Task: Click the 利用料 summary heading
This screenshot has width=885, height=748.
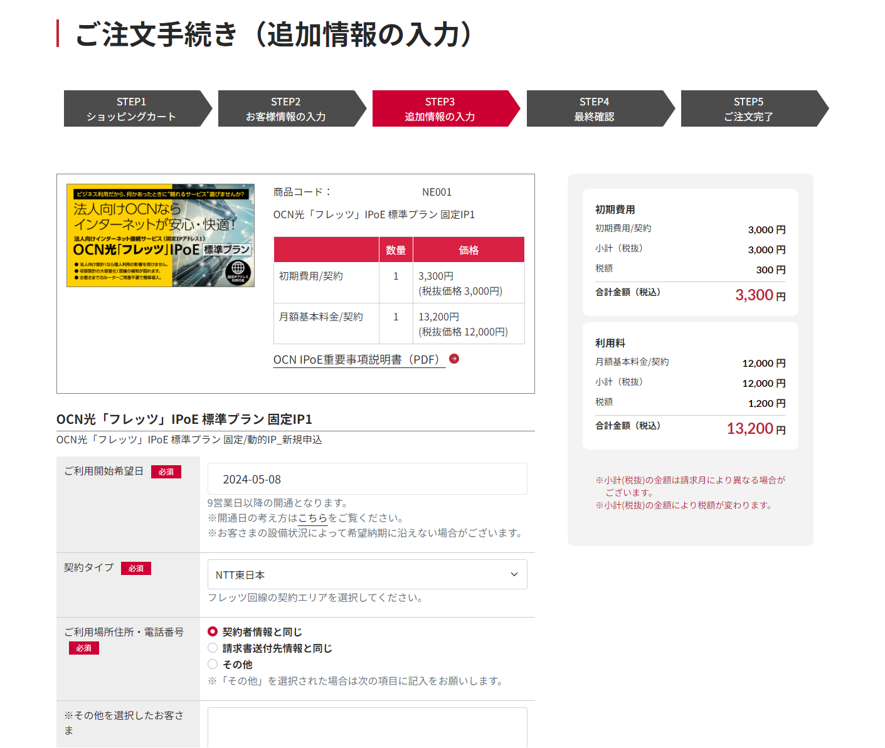Action: pyautogui.click(x=610, y=343)
